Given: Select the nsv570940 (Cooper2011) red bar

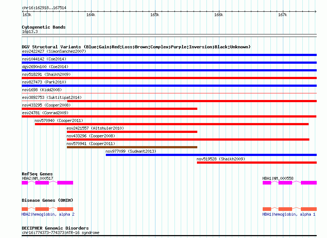Looking at the screenshot, I should click(x=172, y=124).
